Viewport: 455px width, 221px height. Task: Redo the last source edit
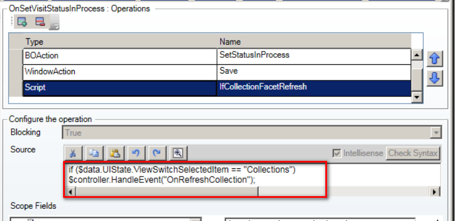[157, 153]
